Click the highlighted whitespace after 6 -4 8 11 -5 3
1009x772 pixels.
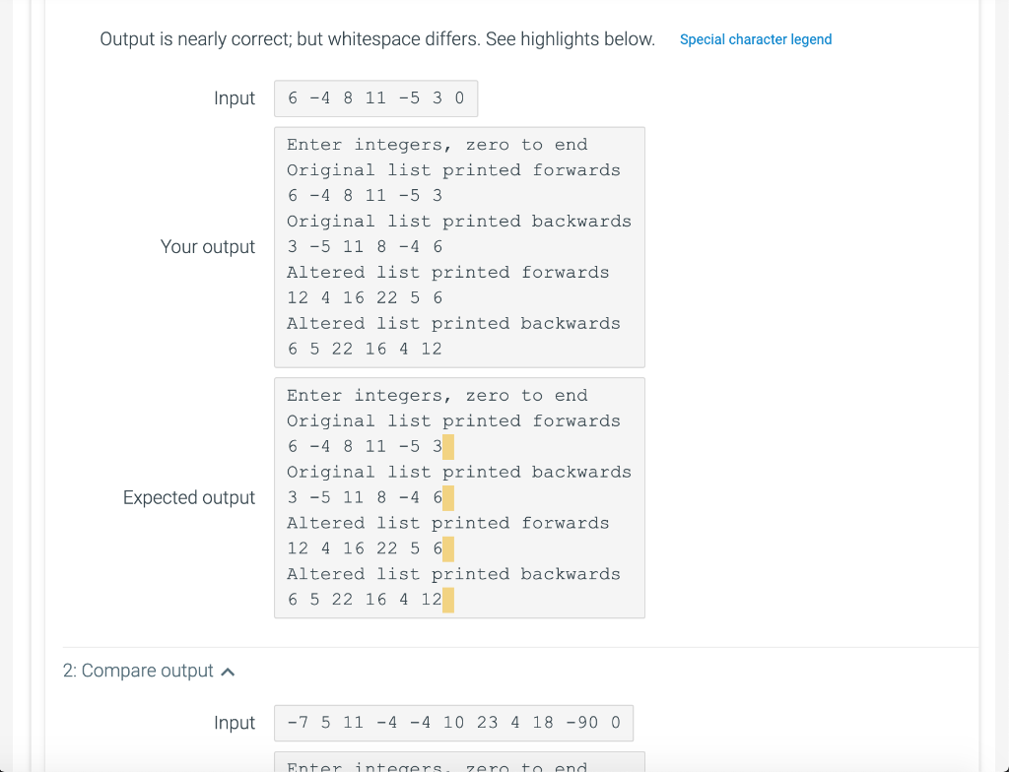click(x=448, y=446)
